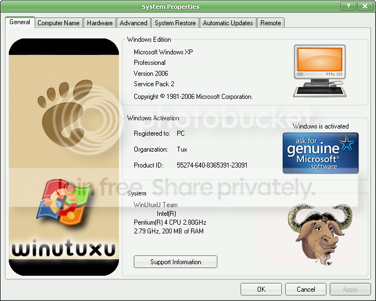Screen dimensions: 376x301
Task: Click the System Properties title bar
Action: click(170, 7)
